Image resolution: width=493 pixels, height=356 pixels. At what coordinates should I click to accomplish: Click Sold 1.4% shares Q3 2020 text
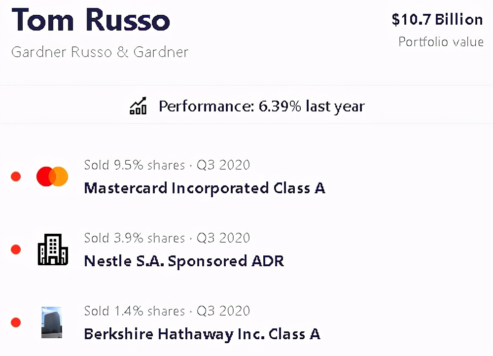click(x=167, y=311)
